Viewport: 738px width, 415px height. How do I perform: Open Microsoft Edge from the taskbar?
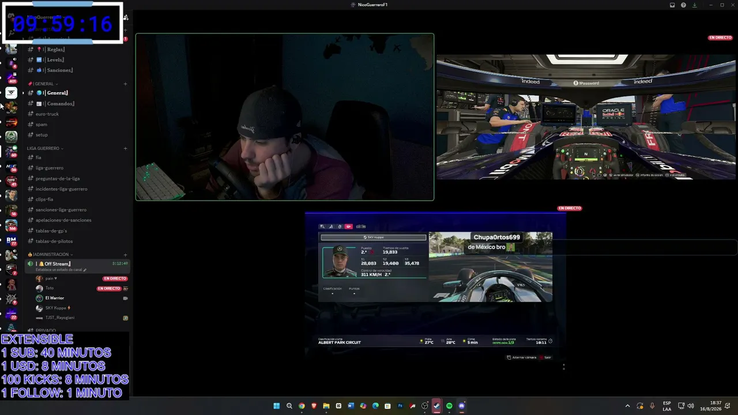(375, 406)
